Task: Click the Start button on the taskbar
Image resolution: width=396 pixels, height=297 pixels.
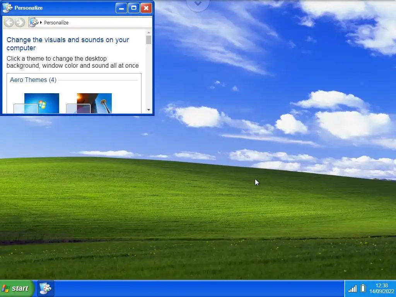Action: click(16, 288)
